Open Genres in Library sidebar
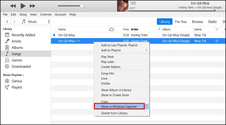Screen dimensions: 226x125 tap(17, 60)
